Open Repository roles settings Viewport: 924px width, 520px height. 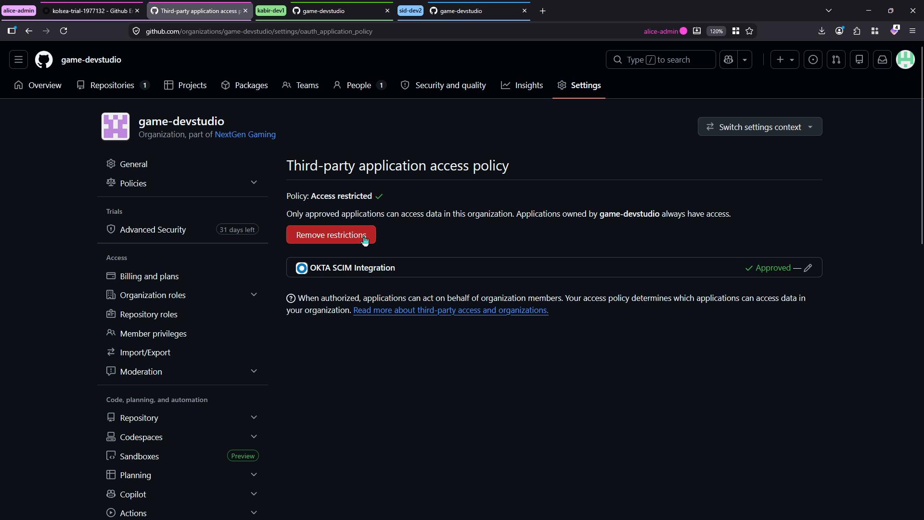pos(182,314)
